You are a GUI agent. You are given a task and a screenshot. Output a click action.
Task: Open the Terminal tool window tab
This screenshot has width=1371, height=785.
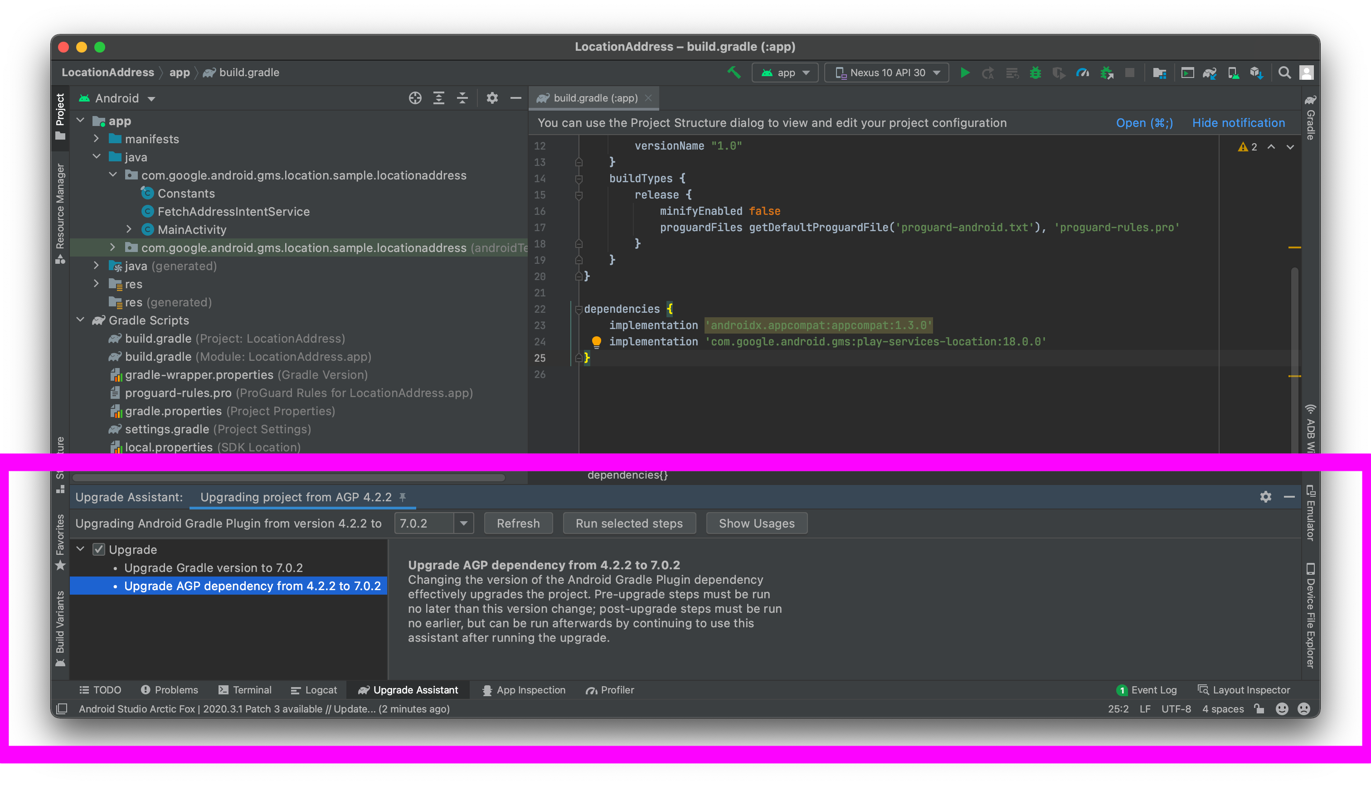(245, 689)
